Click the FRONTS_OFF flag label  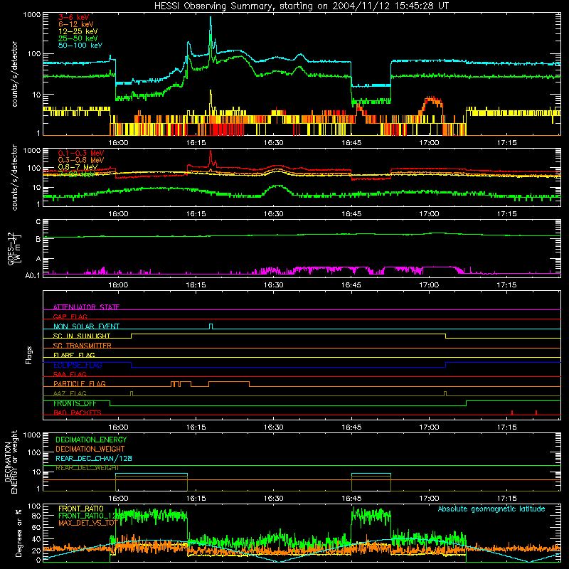coord(75,403)
